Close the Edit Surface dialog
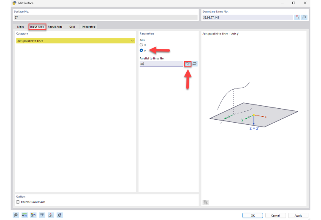321x220 pixels. click(x=305, y=3)
